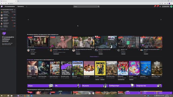Open the Отслеживаемое (Following) page
This screenshot has width=173, height=97.
point(10,6)
